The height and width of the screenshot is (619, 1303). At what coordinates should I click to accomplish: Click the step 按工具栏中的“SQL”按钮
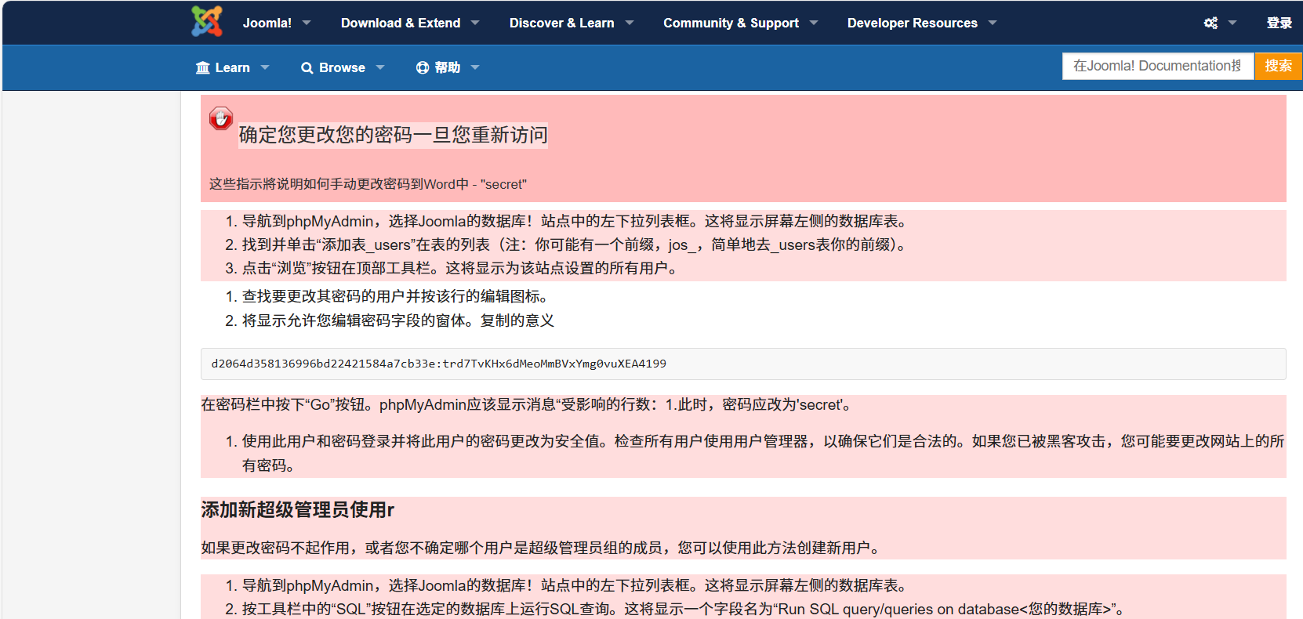coord(684,609)
